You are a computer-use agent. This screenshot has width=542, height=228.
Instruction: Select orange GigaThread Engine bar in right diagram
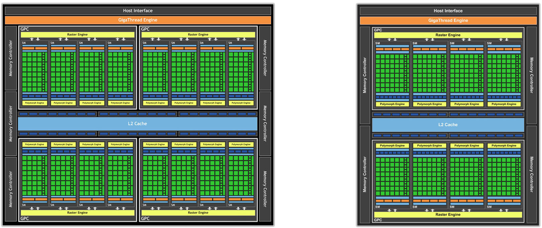448,20
